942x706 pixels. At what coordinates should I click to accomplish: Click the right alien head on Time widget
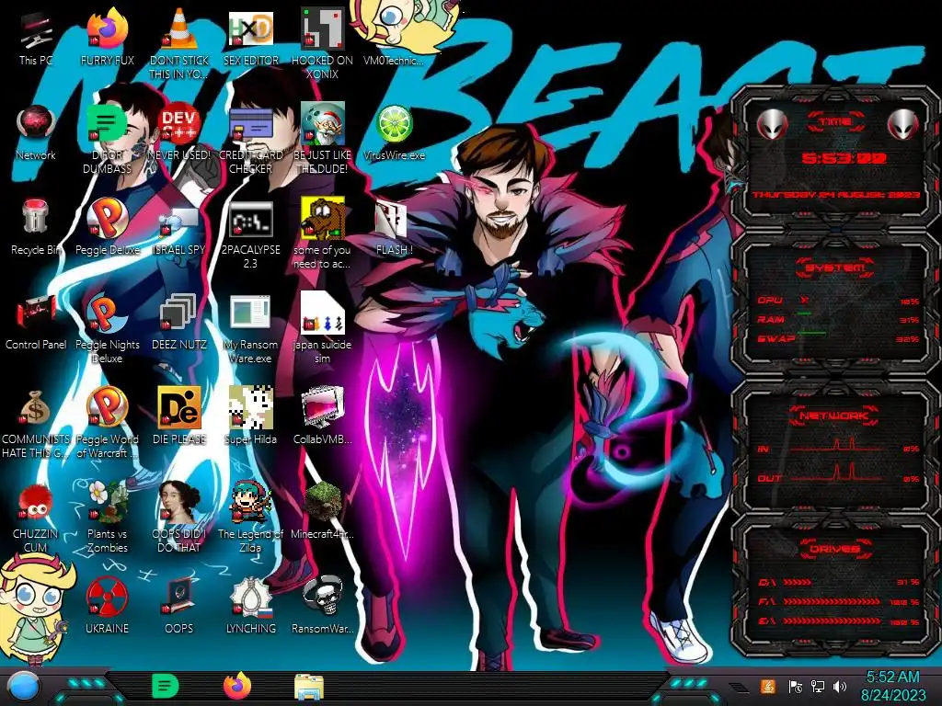coord(903,124)
